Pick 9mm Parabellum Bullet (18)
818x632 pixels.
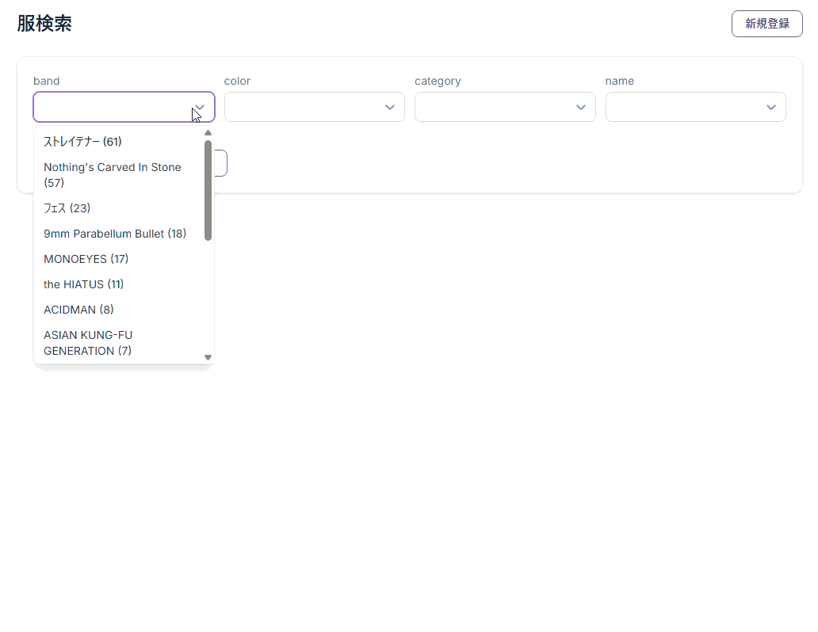click(120, 234)
